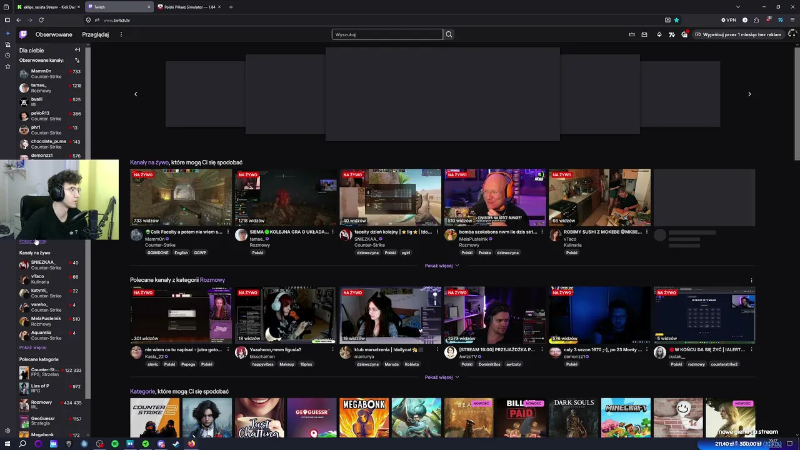Expand more Rozmowy channels with Pokaż więcej
Viewport: 800px width, 450px height.
[x=442, y=377]
